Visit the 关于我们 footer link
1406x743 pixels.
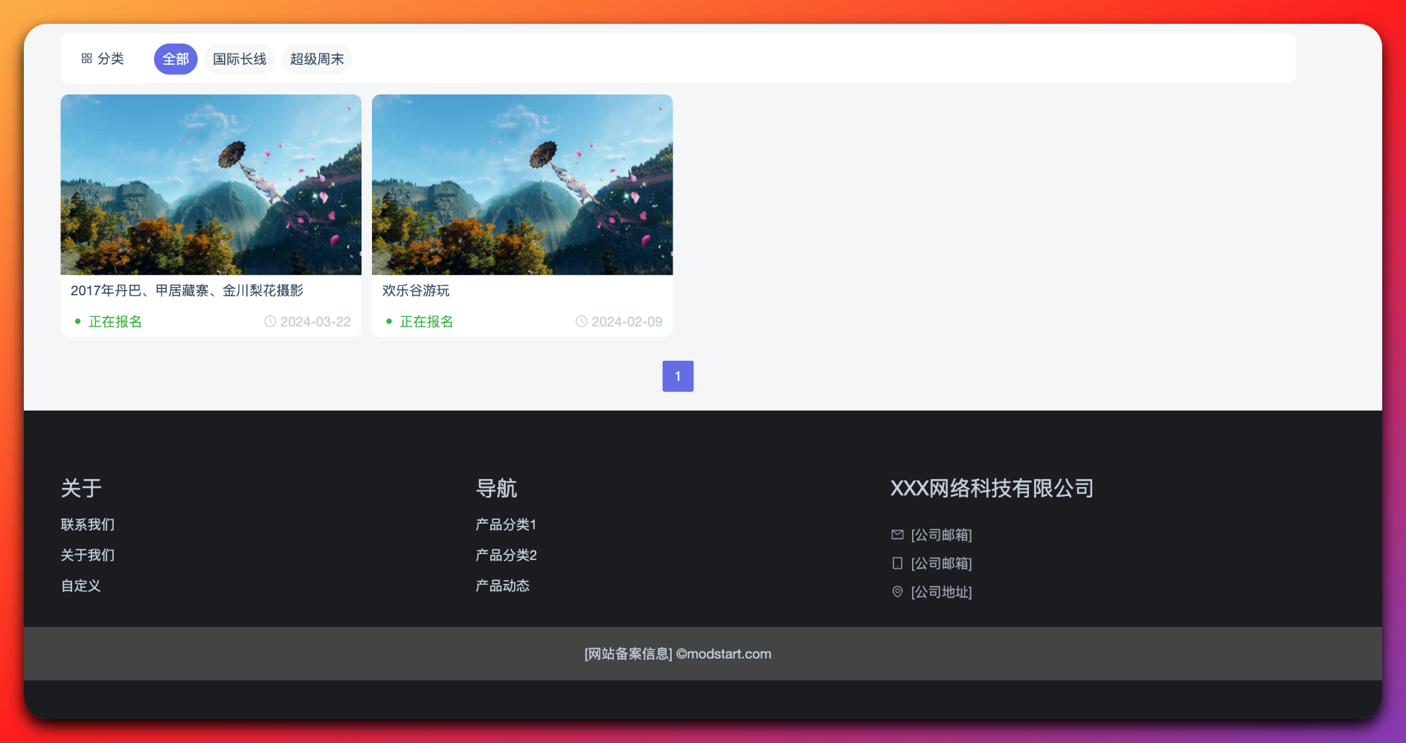pyautogui.click(x=88, y=555)
